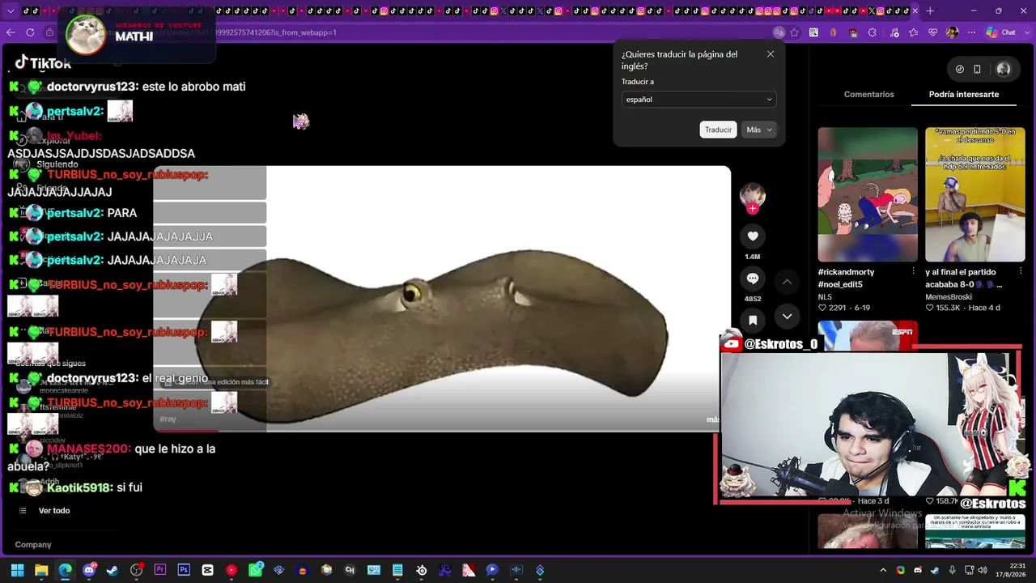Go to the next video with the down arrow
This screenshot has width=1036, height=583.
787,317
